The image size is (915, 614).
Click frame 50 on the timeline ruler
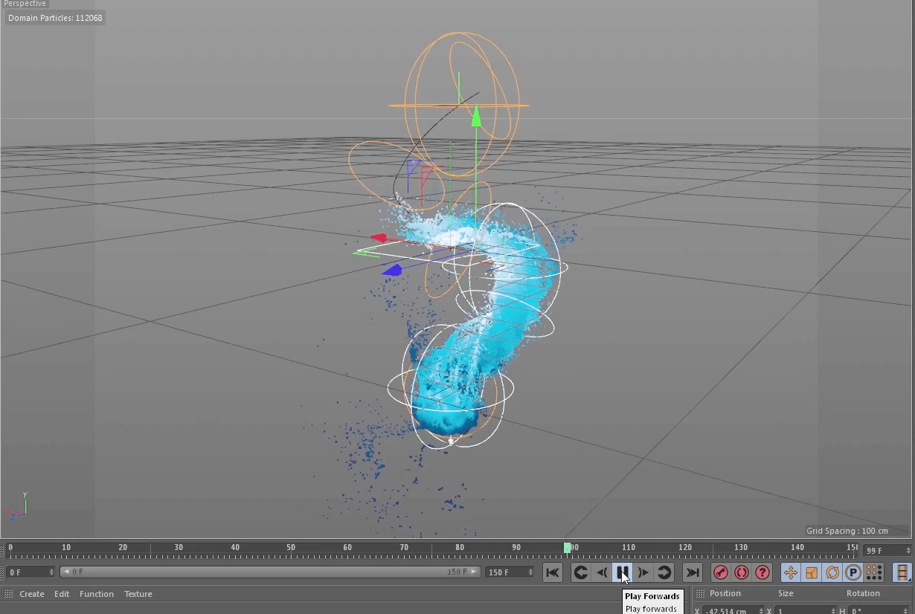(291, 548)
